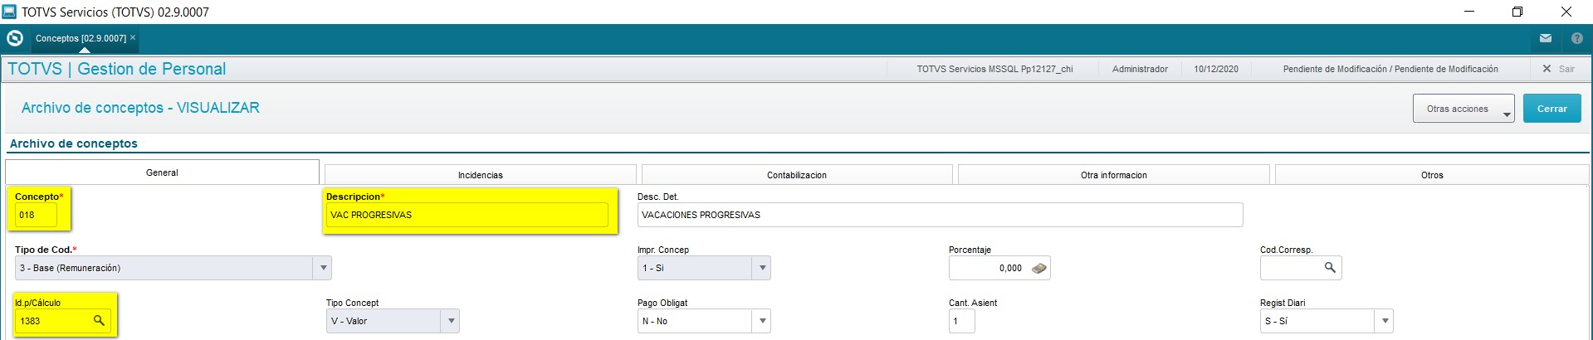The width and height of the screenshot is (1593, 340).
Task: Switch to the Otra informacion tab
Action: pyautogui.click(x=1114, y=175)
